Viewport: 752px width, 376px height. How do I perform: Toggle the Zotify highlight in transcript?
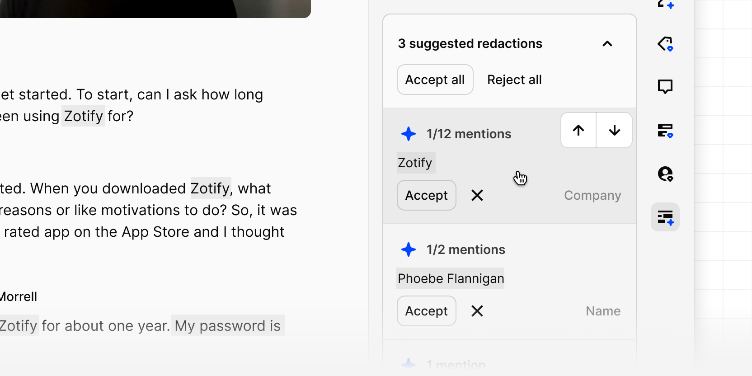[83, 116]
